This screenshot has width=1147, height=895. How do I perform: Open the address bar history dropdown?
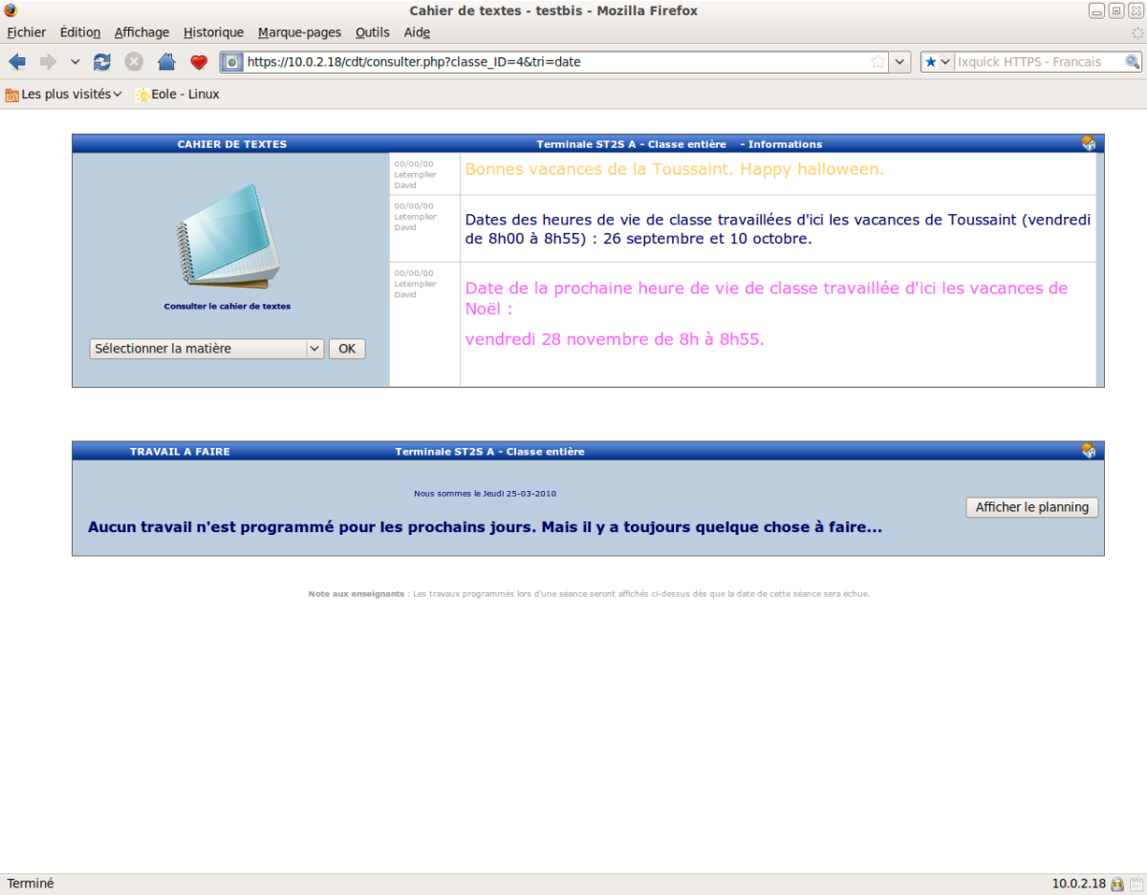pyautogui.click(x=900, y=62)
